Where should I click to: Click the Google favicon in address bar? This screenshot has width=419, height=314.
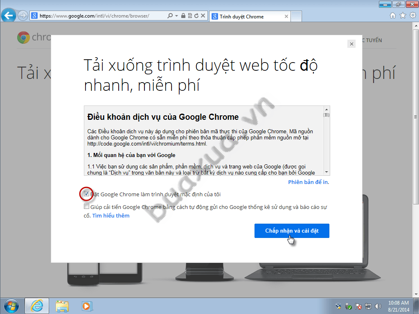click(34, 16)
